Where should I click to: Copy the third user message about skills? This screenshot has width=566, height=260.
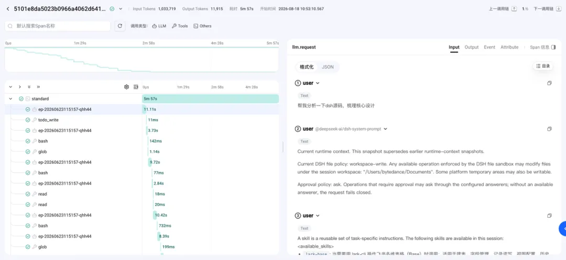(x=549, y=216)
